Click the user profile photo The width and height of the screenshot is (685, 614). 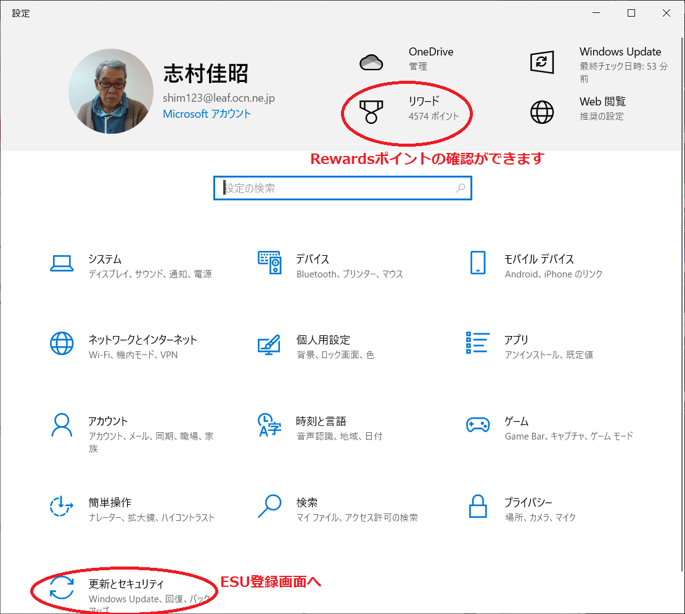point(111,91)
